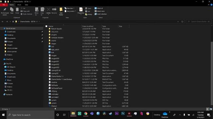Click the Edit ribbon command
The width and height of the screenshot is (213, 119).
point(88,11)
